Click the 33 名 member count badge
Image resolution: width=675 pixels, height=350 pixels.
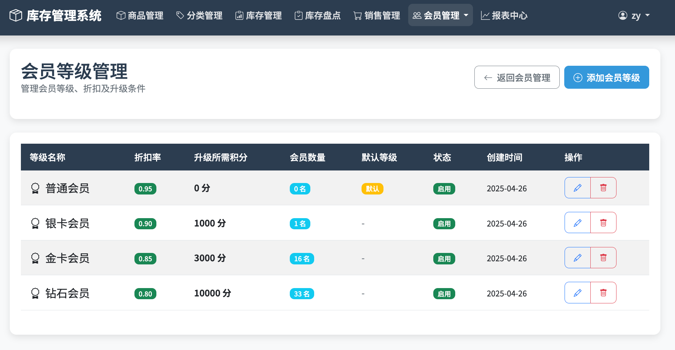pos(302,294)
